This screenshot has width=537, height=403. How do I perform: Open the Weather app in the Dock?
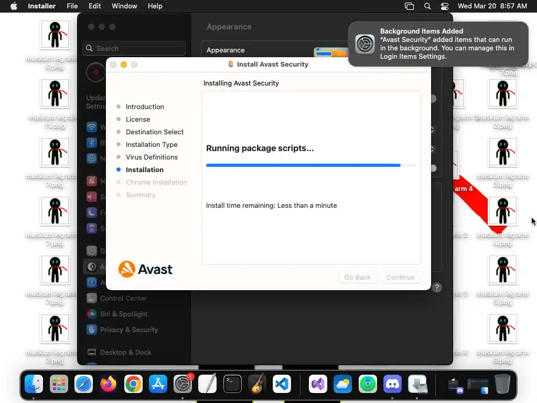tap(342, 384)
